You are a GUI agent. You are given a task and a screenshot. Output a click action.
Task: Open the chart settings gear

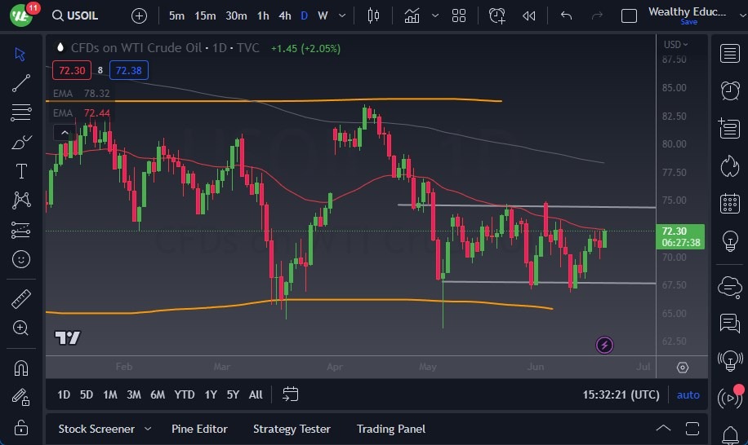click(x=683, y=368)
